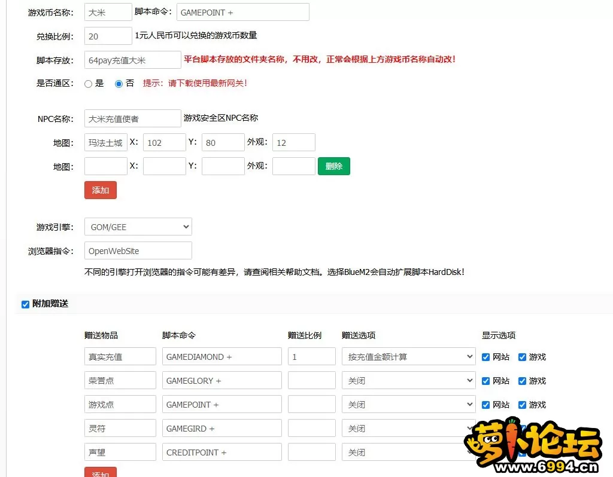Click the NPC名称 field with 大米充值使者
Image resolution: width=613 pixels, height=477 pixels.
[132, 119]
